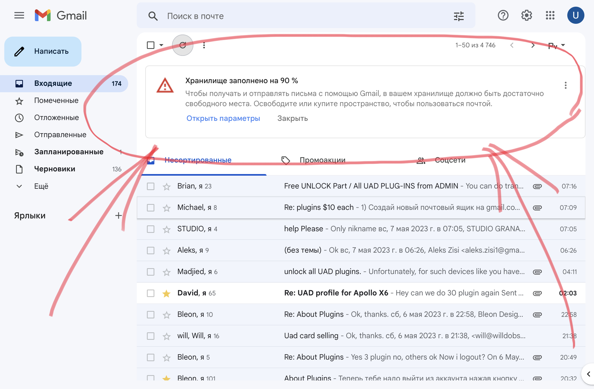Open the Черновики folder
Image resolution: width=594 pixels, height=389 pixels.
[55, 169]
